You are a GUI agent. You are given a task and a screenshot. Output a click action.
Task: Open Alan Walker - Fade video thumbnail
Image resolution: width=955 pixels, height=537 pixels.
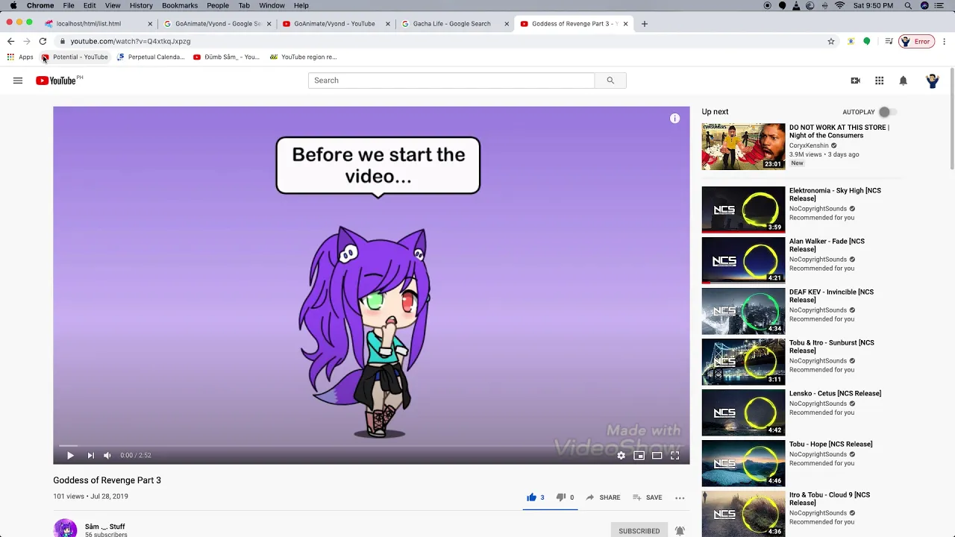tap(743, 260)
